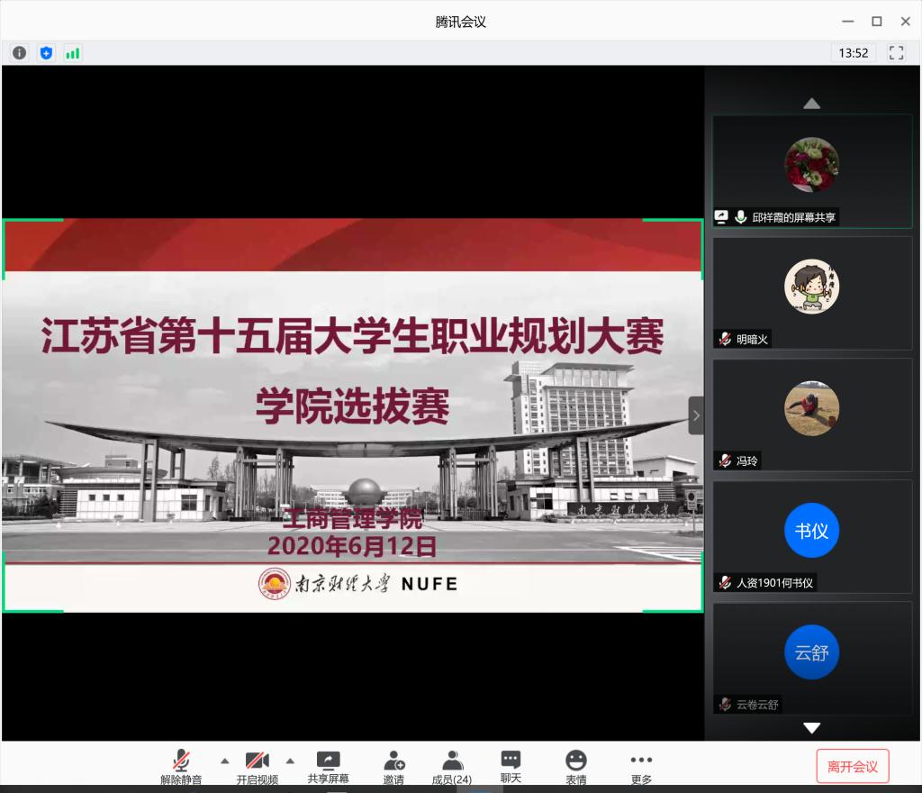Open the 表情 emoji reactions

[576, 766]
